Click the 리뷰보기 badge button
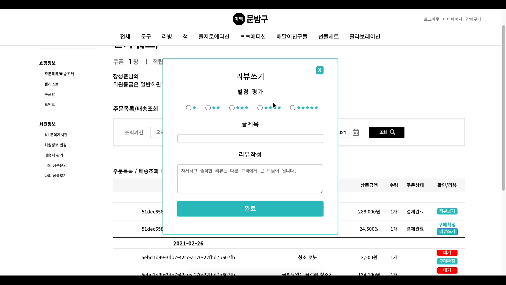This screenshot has height=285, width=506. (x=447, y=211)
